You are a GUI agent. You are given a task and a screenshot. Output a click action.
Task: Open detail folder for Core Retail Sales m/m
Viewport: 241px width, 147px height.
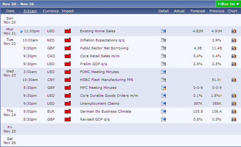click(163, 56)
